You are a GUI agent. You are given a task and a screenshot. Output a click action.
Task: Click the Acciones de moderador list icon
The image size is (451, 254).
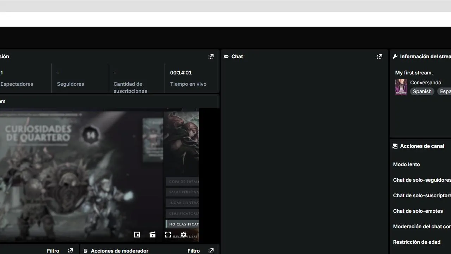[86, 251]
